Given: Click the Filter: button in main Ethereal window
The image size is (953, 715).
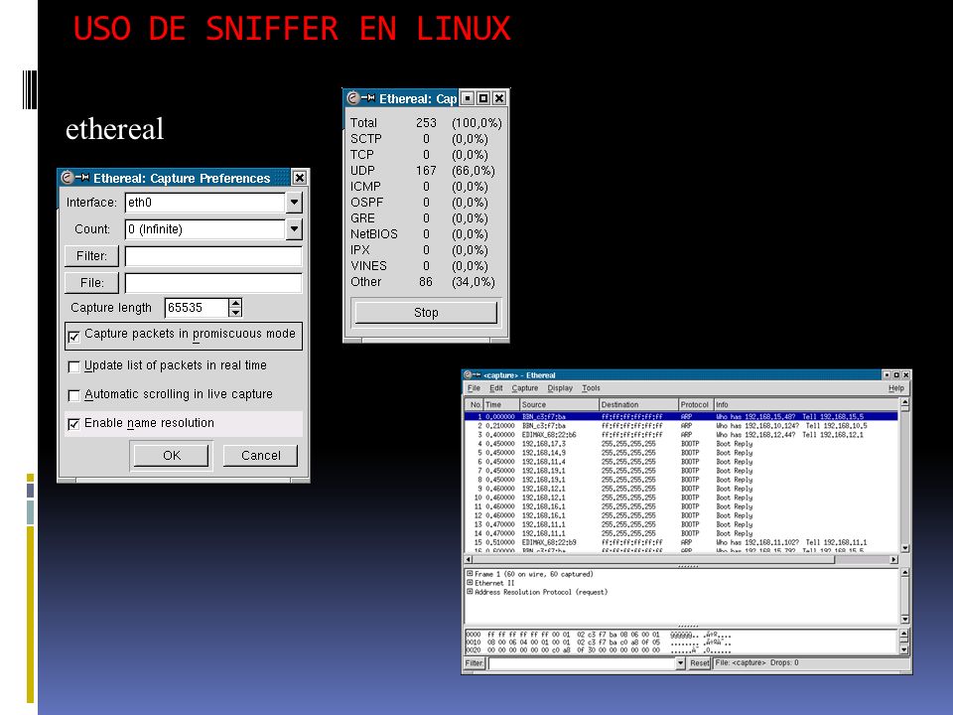Looking at the screenshot, I should (475, 663).
